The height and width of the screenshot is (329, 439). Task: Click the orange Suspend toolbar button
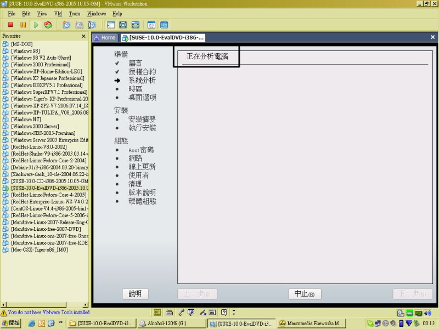pyautogui.click(x=23, y=25)
